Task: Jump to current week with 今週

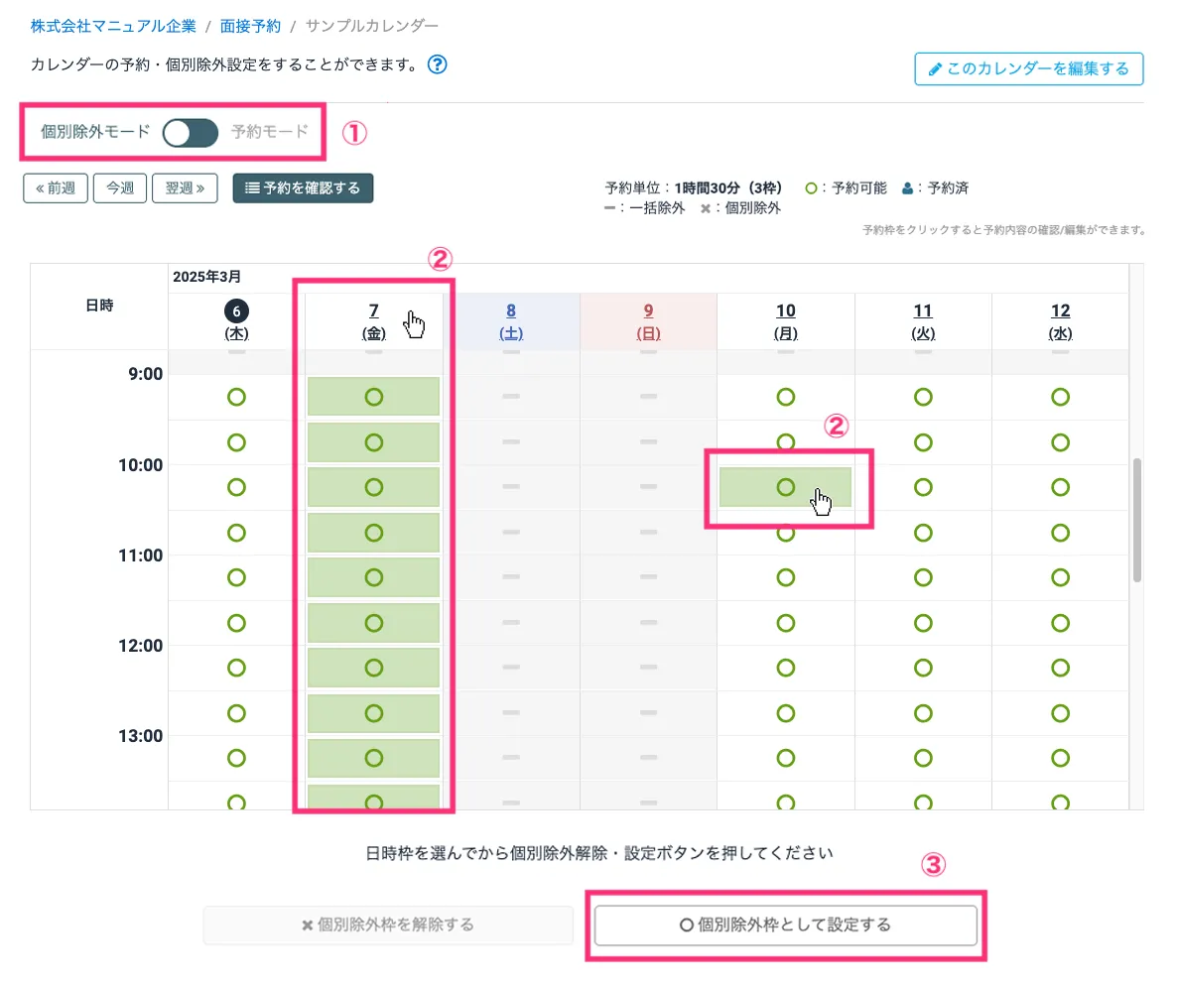Action: point(120,188)
